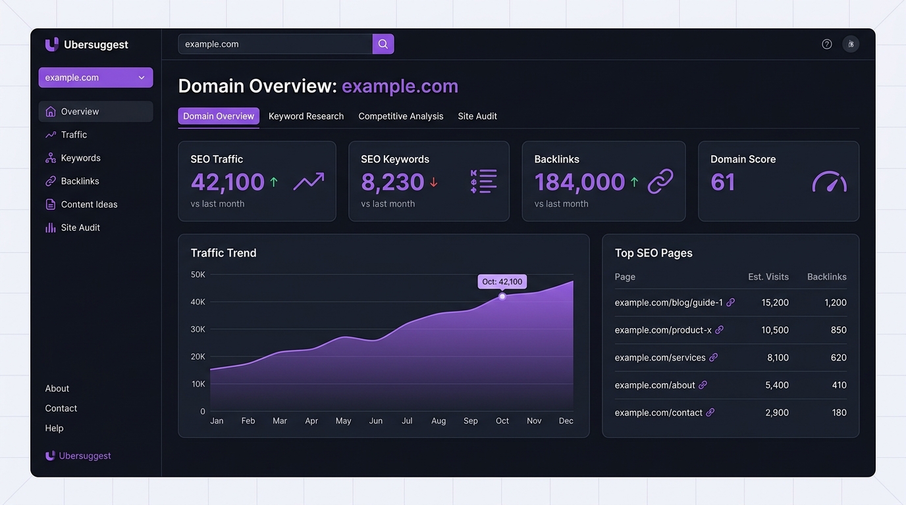Click link icon next to example.com/services
Image resolution: width=906 pixels, height=505 pixels.
[x=713, y=358]
